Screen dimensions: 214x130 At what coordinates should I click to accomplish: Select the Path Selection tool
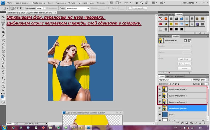point(3,78)
